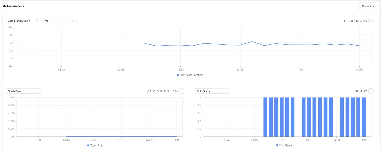Click the last bar in Cold Starts chart

click(364, 117)
